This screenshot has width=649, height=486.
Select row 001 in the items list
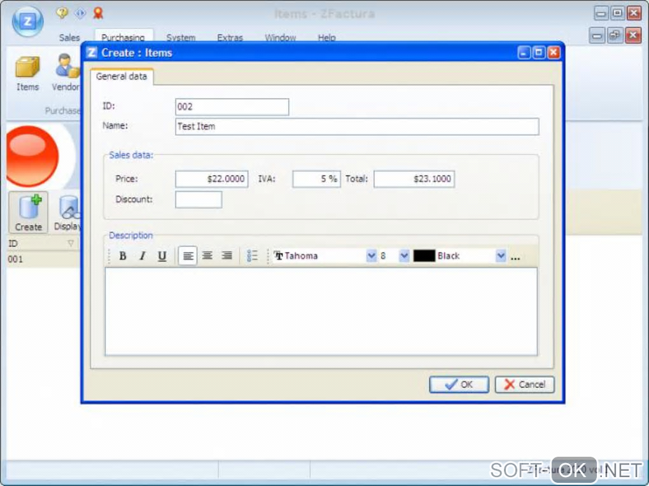(x=43, y=259)
